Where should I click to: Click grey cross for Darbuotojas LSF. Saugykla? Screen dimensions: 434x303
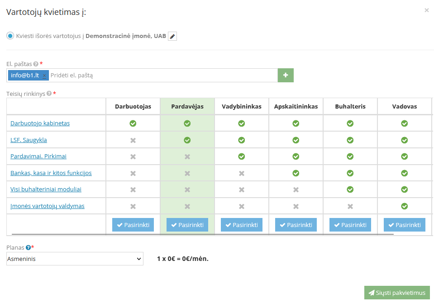[x=133, y=140]
